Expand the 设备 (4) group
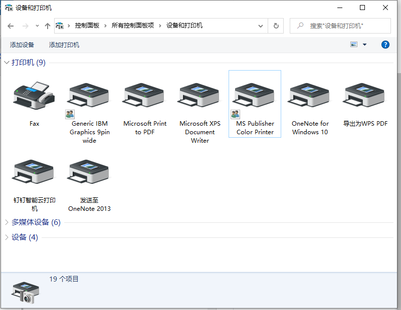This screenshot has width=401, height=310. coord(7,237)
